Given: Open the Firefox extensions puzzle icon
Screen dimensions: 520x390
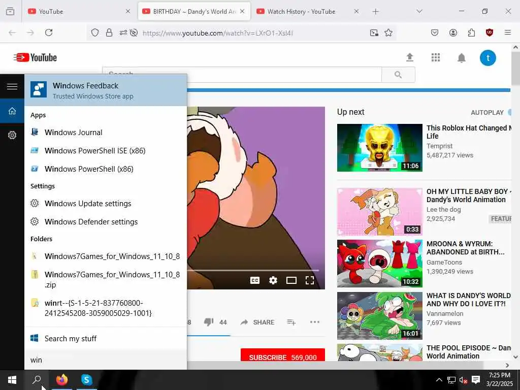Looking at the screenshot, I should [x=471, y=32].
